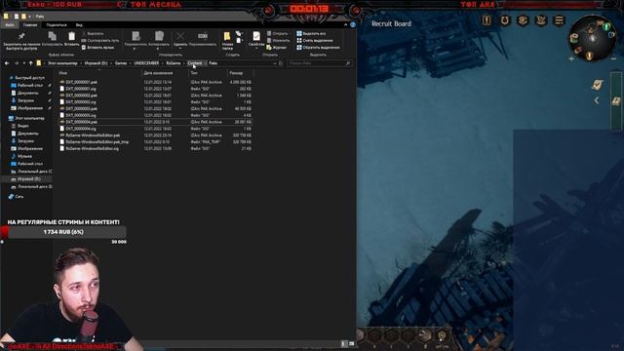Open the Файл ribbon tab

click(x=9, y=25)
